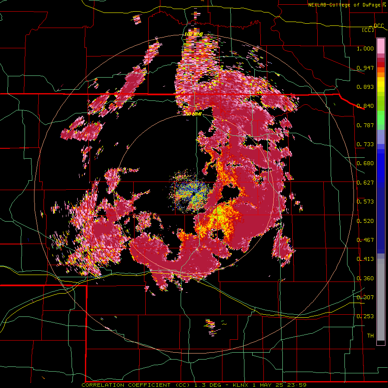This screenshot has width=388, height=388.
Task: Click the 100 NMI range ring label
Action: tap(194, 34)
